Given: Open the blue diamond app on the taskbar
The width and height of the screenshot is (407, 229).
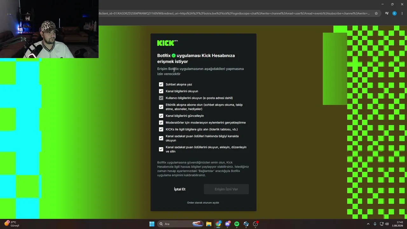Looking at the screenshot, I should click(246, 224).
